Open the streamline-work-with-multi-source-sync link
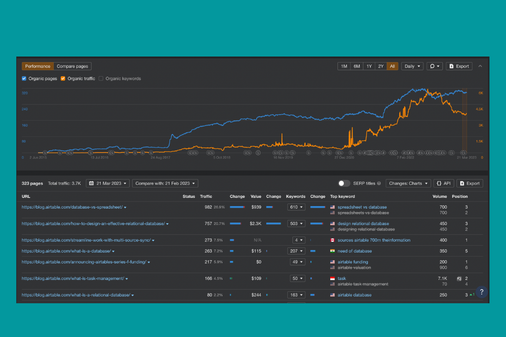This screenshot has width=506, height=337. [x=86, y=240]
